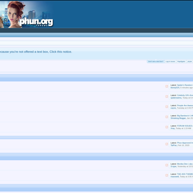Open RSS feed beside Monika Dee thread

pyautogui.click(x=167, y=165)
